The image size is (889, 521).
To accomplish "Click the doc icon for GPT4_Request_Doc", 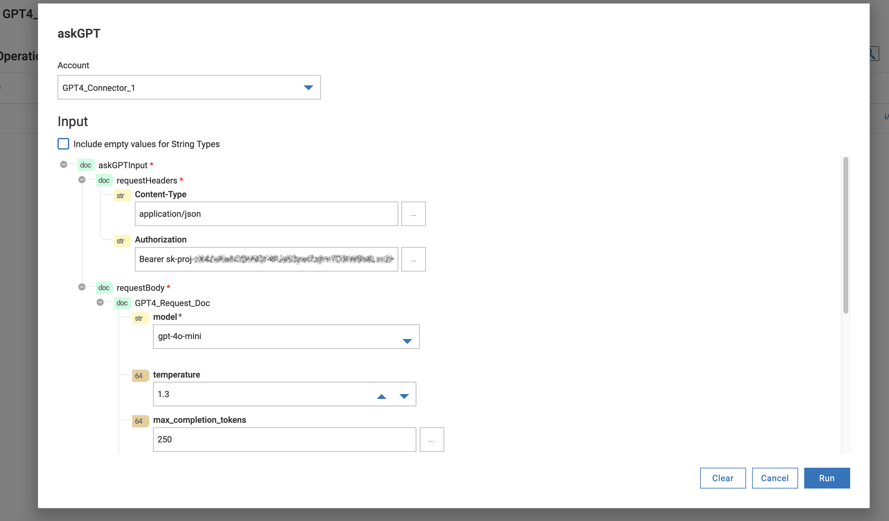I will (122, 303).
